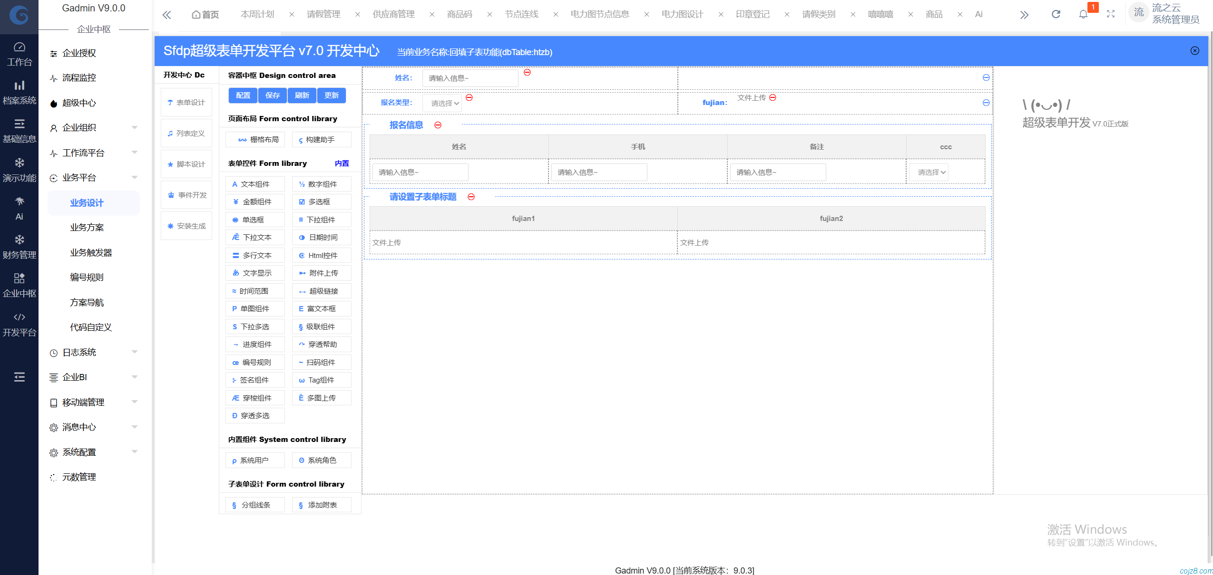Click the refresh page icon in top bar

pyautogui.click(x=1056, y=14)
